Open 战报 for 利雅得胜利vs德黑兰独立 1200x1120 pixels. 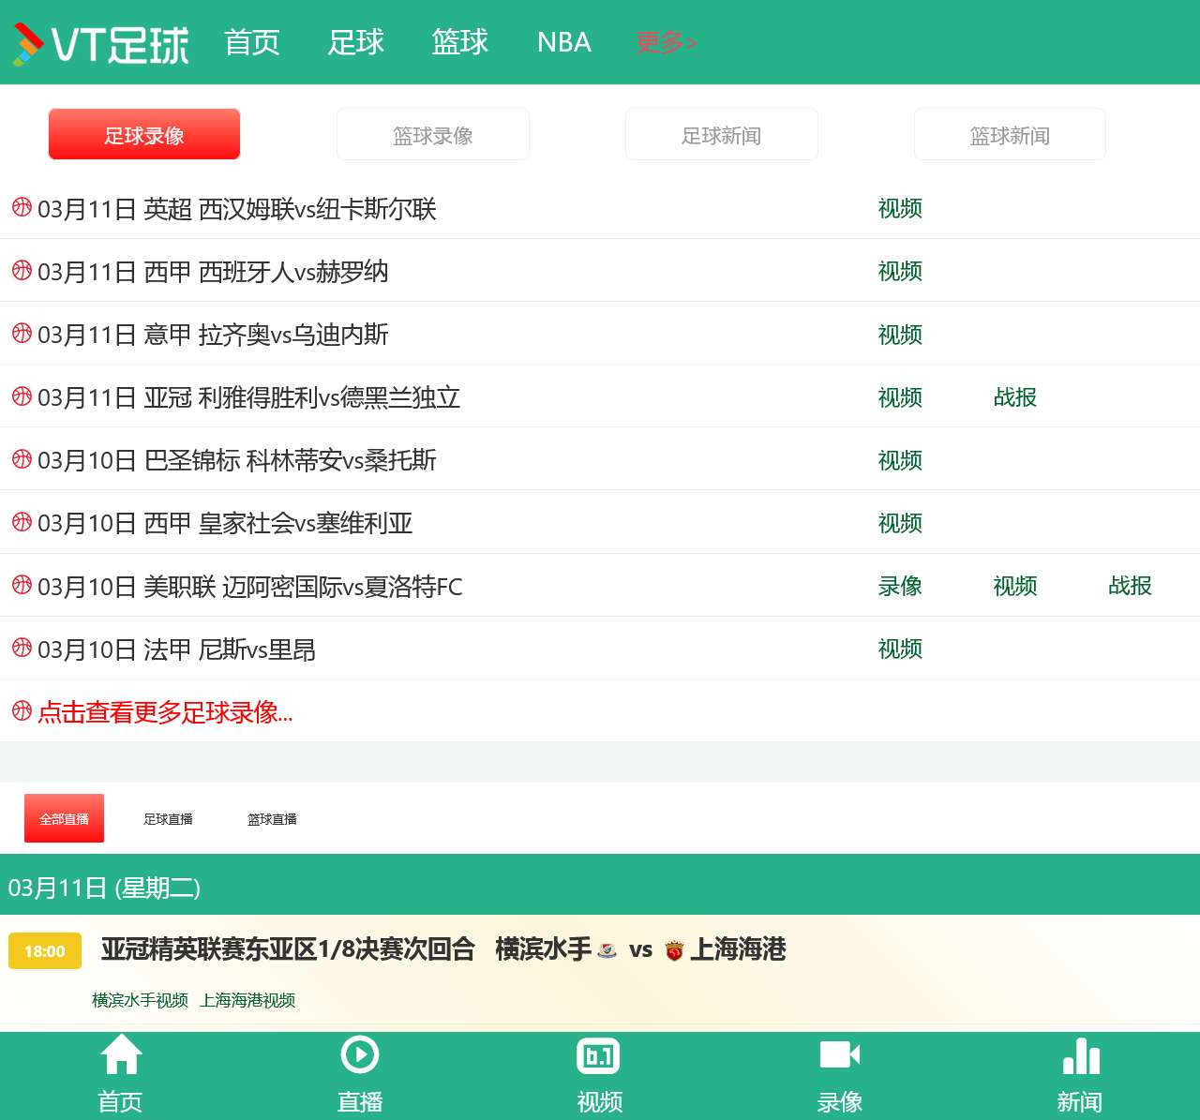(x=1015, y=396)
